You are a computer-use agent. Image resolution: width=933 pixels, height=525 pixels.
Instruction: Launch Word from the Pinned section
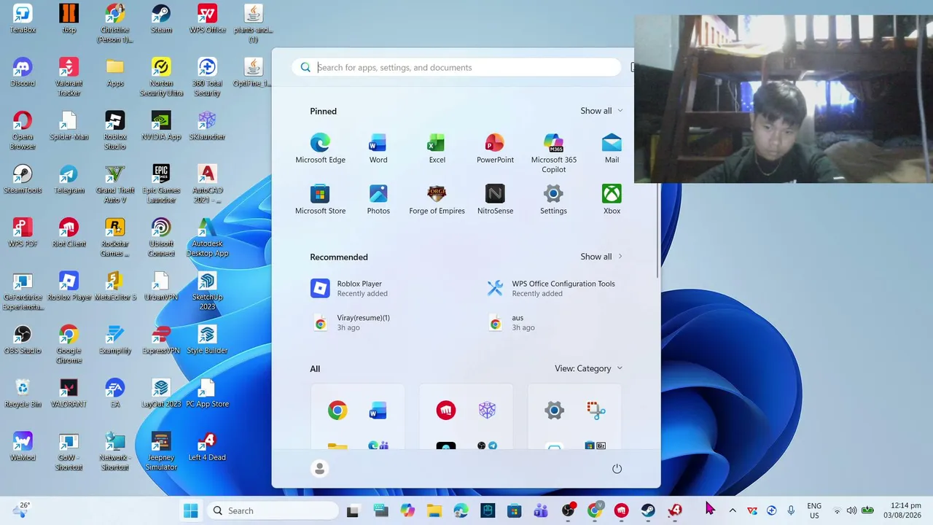pyautogui.click(x=378, y=148)
